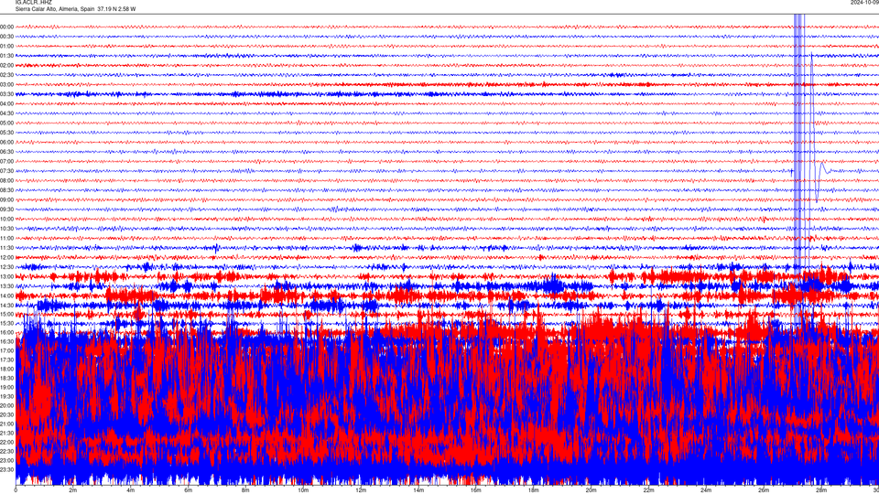Image resolution: width=879 pixels, height=494 pixels.
Task: Click the 8m tick label on the axis
Action: pos(245,490)
